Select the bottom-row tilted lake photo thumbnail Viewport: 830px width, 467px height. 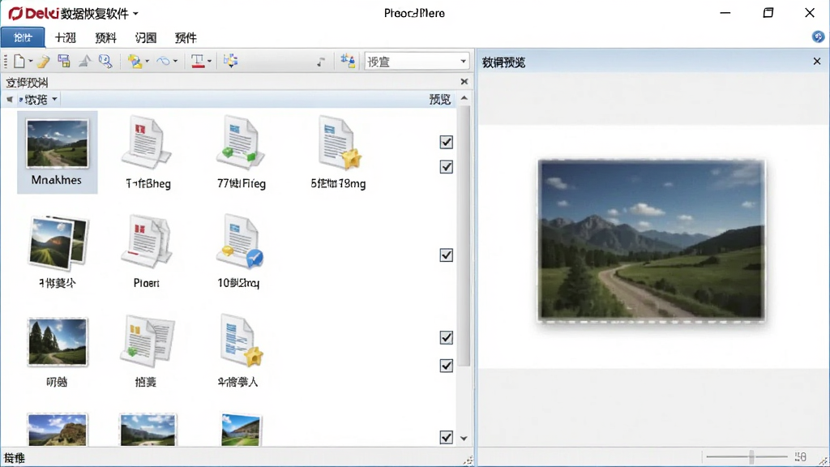point(241,430)
